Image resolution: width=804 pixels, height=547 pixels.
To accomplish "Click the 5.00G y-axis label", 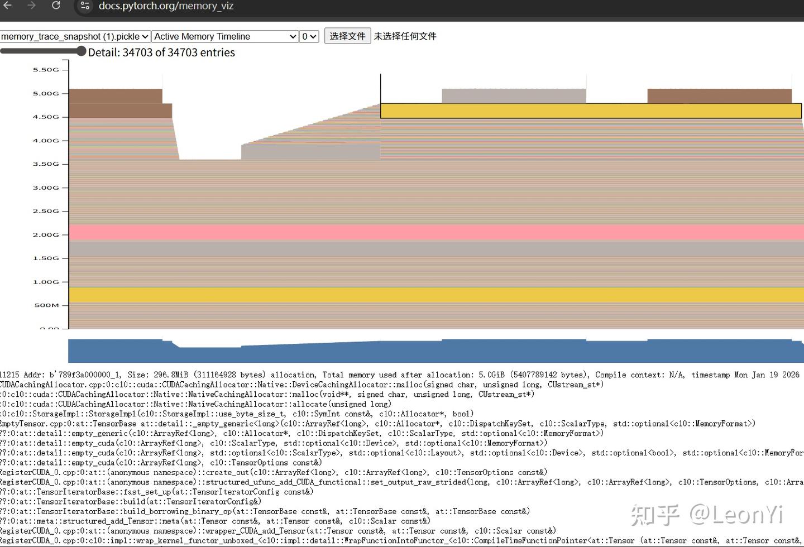I will click(x=46, y=93).
